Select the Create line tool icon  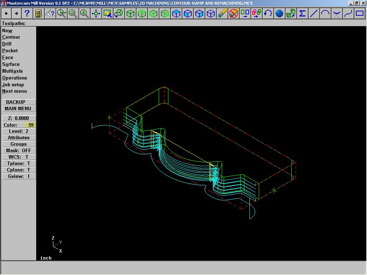[314, 14]
